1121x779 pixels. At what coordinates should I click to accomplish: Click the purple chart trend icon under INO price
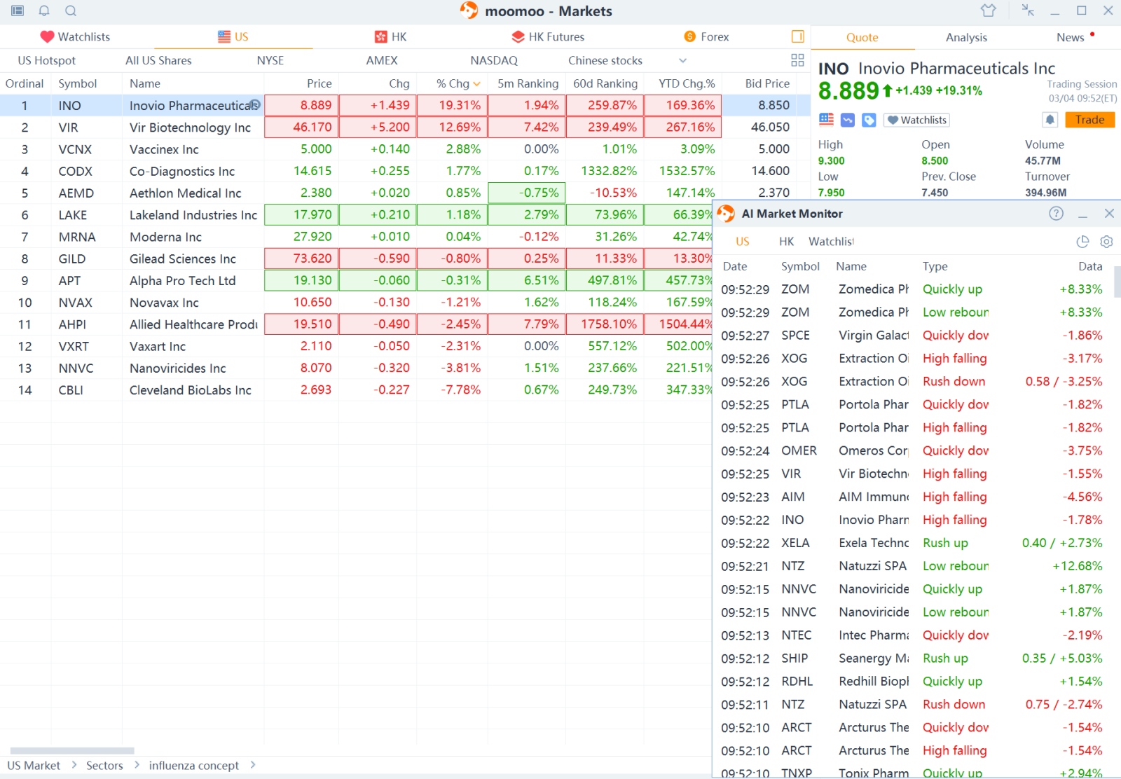[x=848, y=120]
